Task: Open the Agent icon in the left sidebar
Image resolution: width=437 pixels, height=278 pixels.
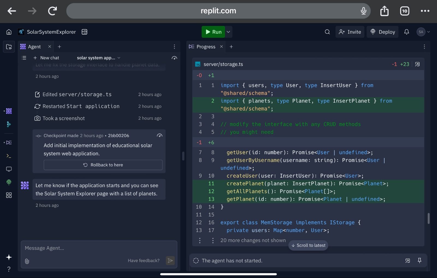Action: point(8,111)
